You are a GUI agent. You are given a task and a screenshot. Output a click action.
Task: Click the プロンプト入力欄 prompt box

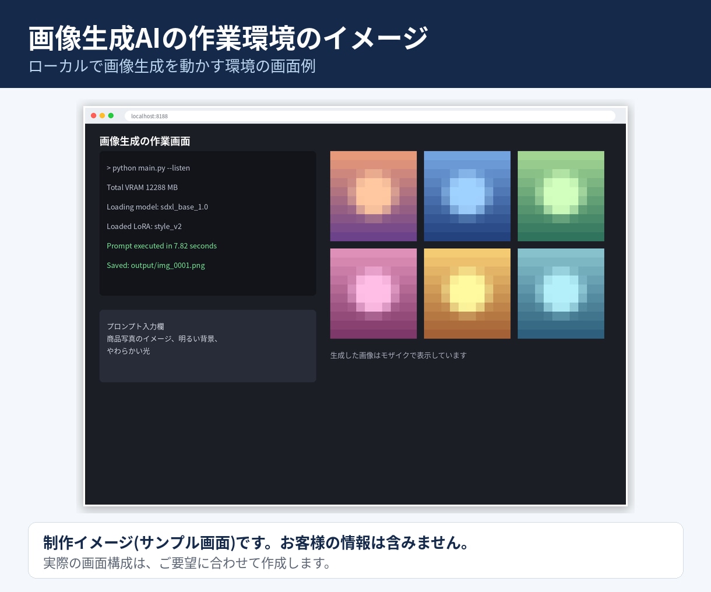207,346
